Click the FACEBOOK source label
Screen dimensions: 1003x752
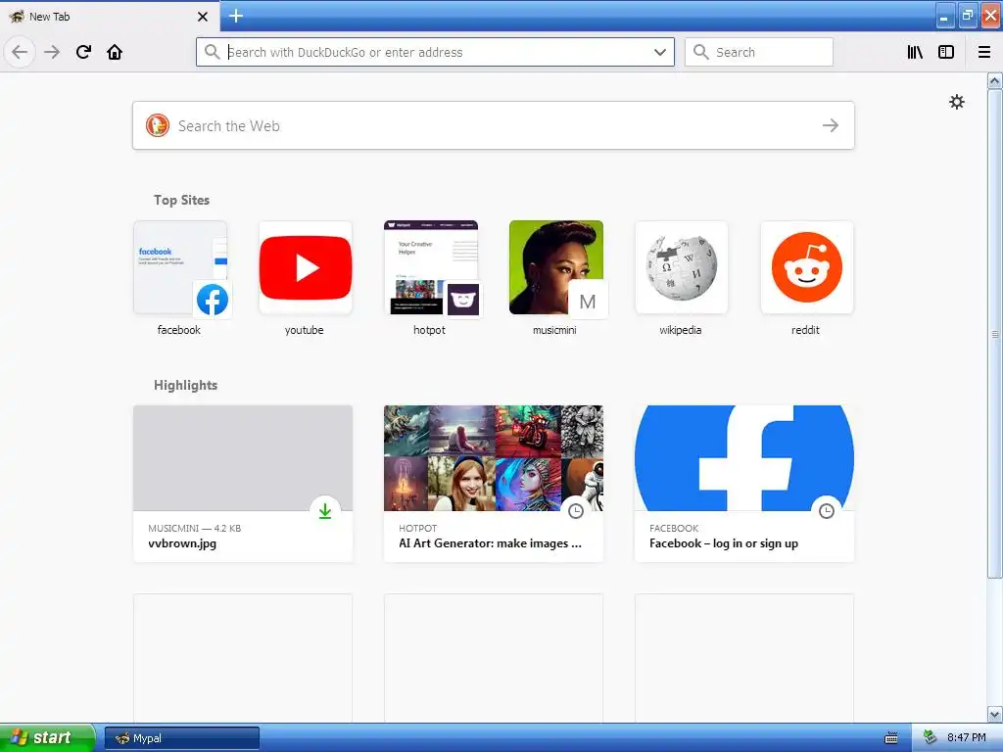click(674, 528)
